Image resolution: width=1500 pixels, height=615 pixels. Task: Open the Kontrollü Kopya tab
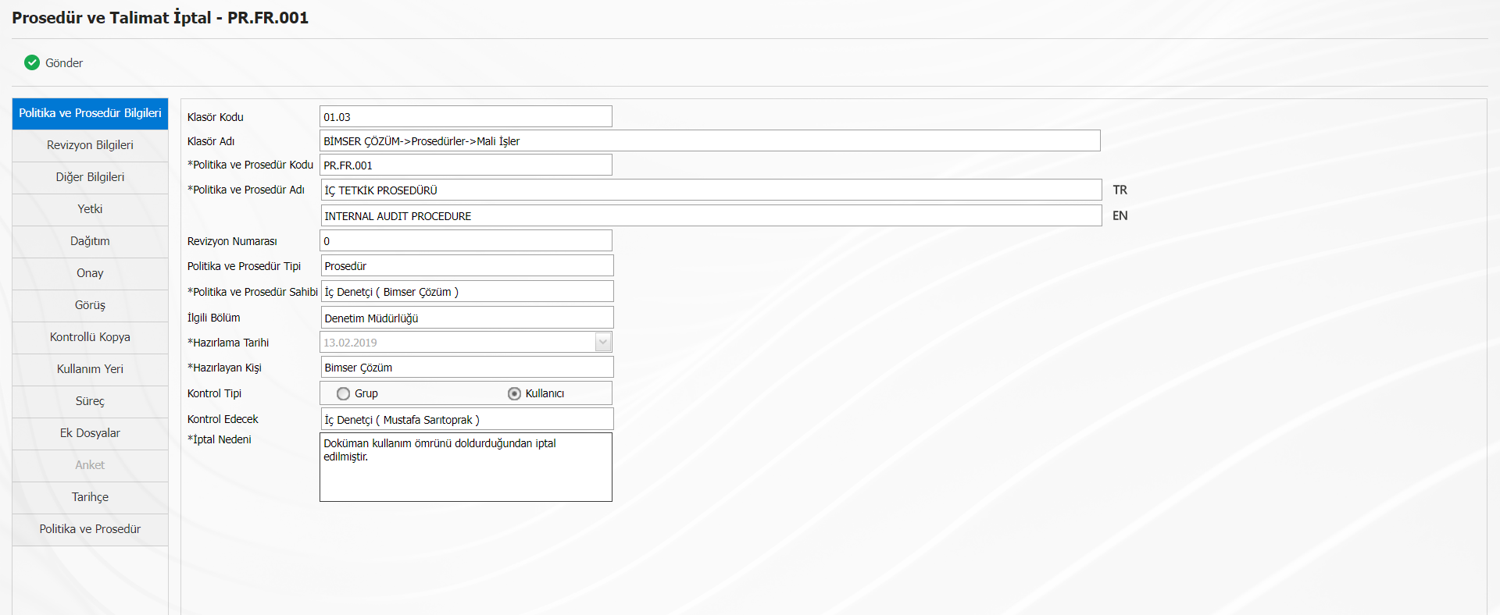click(90, 337)
